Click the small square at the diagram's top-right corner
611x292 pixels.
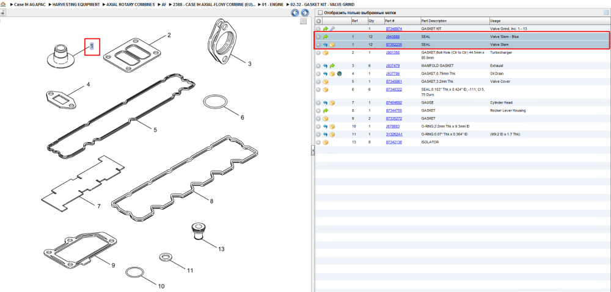(x=303, y=21)
